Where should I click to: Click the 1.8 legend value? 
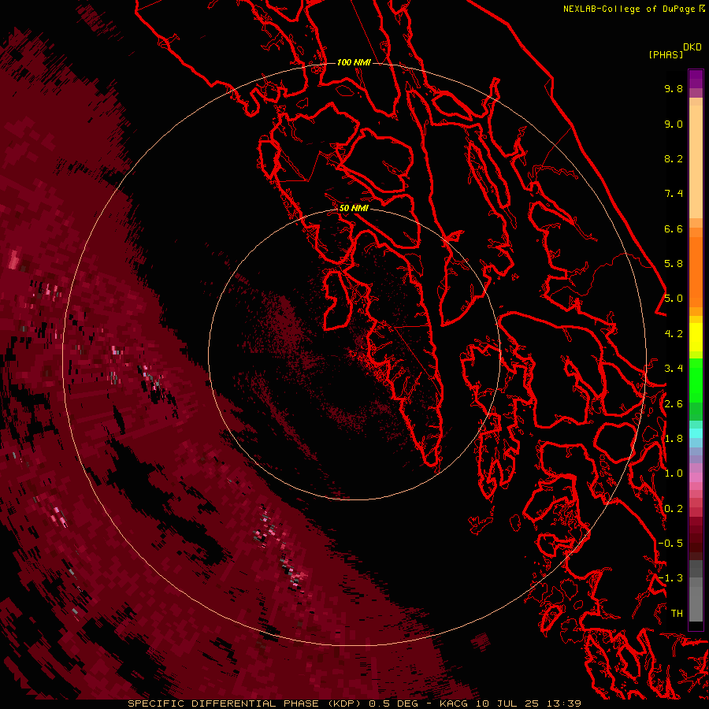674,439
